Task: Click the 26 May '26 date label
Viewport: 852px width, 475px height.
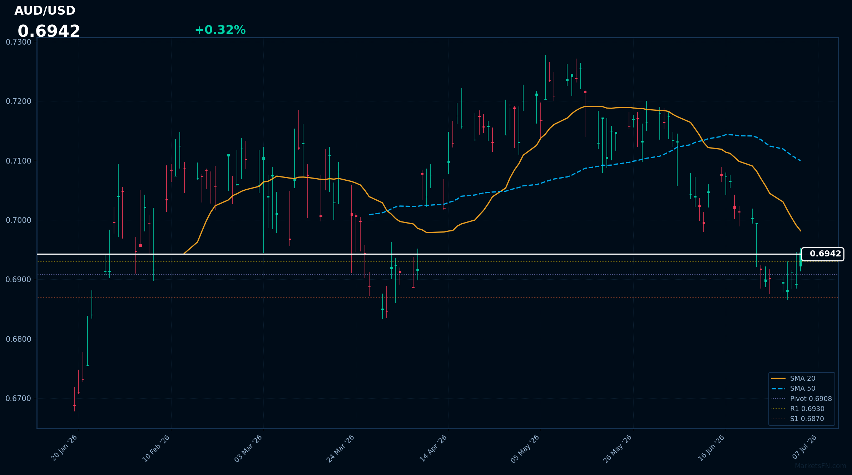Action: point(618,449)
